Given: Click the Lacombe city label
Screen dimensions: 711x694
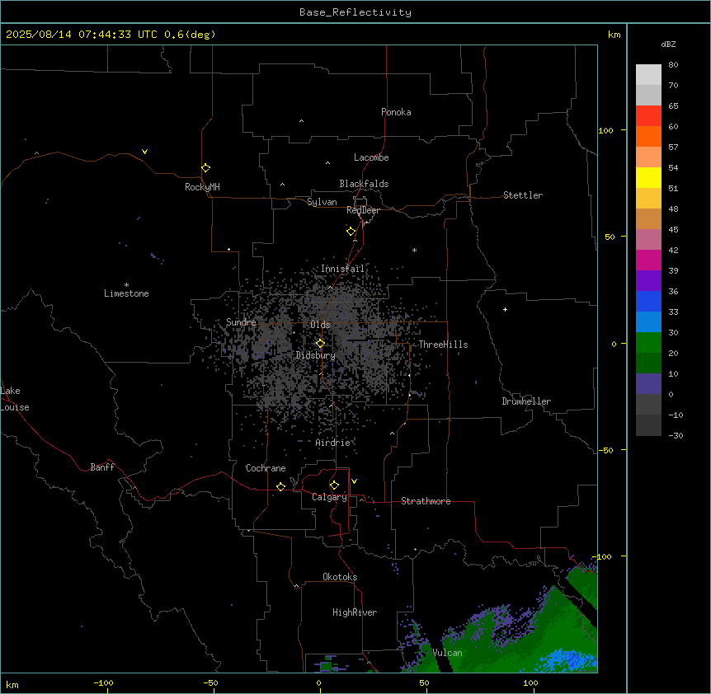Looking at the screenshot, I should (371, 157).
